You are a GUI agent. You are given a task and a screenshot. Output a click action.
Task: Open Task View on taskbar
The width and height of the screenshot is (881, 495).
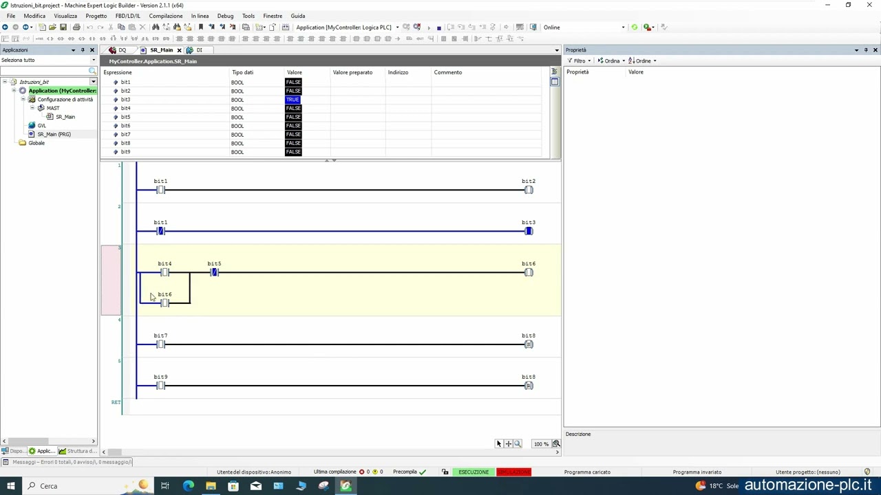pyautogui.click(x=165, y=486)
